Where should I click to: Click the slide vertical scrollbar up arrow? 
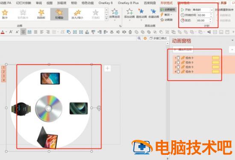pyautogui.click(x=167, y=43)
